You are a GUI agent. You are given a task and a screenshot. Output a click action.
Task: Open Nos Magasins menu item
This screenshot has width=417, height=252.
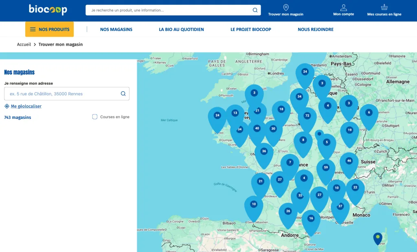(116, 29)
